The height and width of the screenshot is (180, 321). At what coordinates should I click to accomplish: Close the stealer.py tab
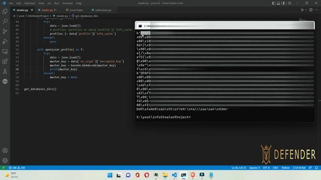click(32, 10)
